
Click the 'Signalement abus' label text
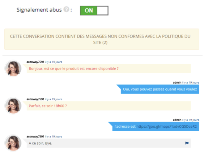(x=39, y=10)
